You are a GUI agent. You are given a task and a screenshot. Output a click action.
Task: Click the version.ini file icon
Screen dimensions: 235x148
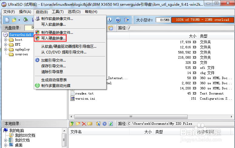72,98
